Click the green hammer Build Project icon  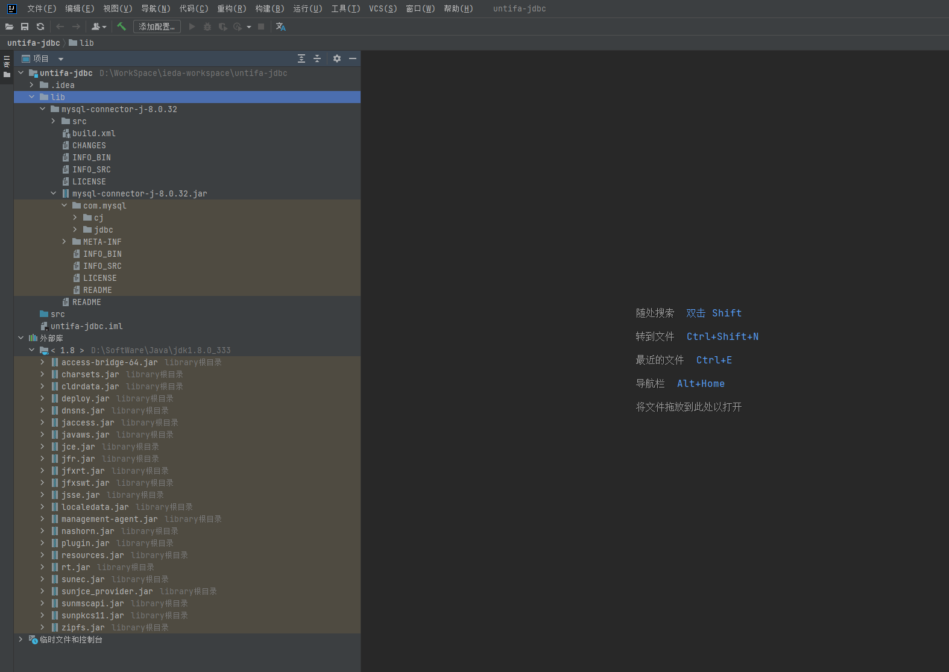pos(121,27)
